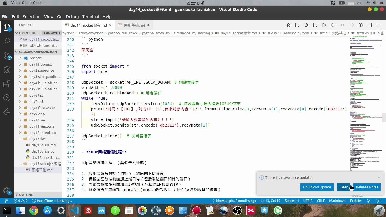
Task: Switch to the 网络基础.md editor tab
Action: pyautogui.click(x=135, y=25)
